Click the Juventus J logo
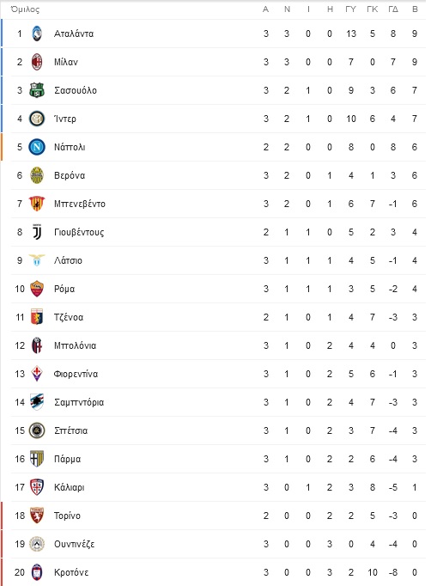This screenshot has width=431, height=586. (x=37, y=232)
